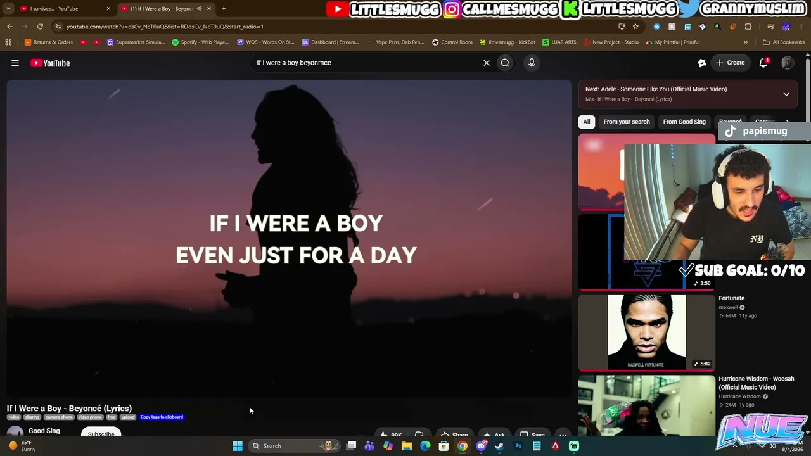Close the 'I survived..' browser tab
Screen dimensions: 811x456
(x=108, y=9)
